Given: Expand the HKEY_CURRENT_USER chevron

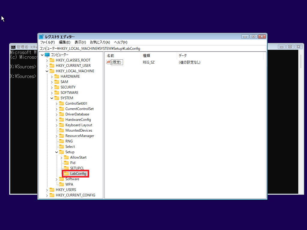Looking at the screenshot, I should pos(47,66).
